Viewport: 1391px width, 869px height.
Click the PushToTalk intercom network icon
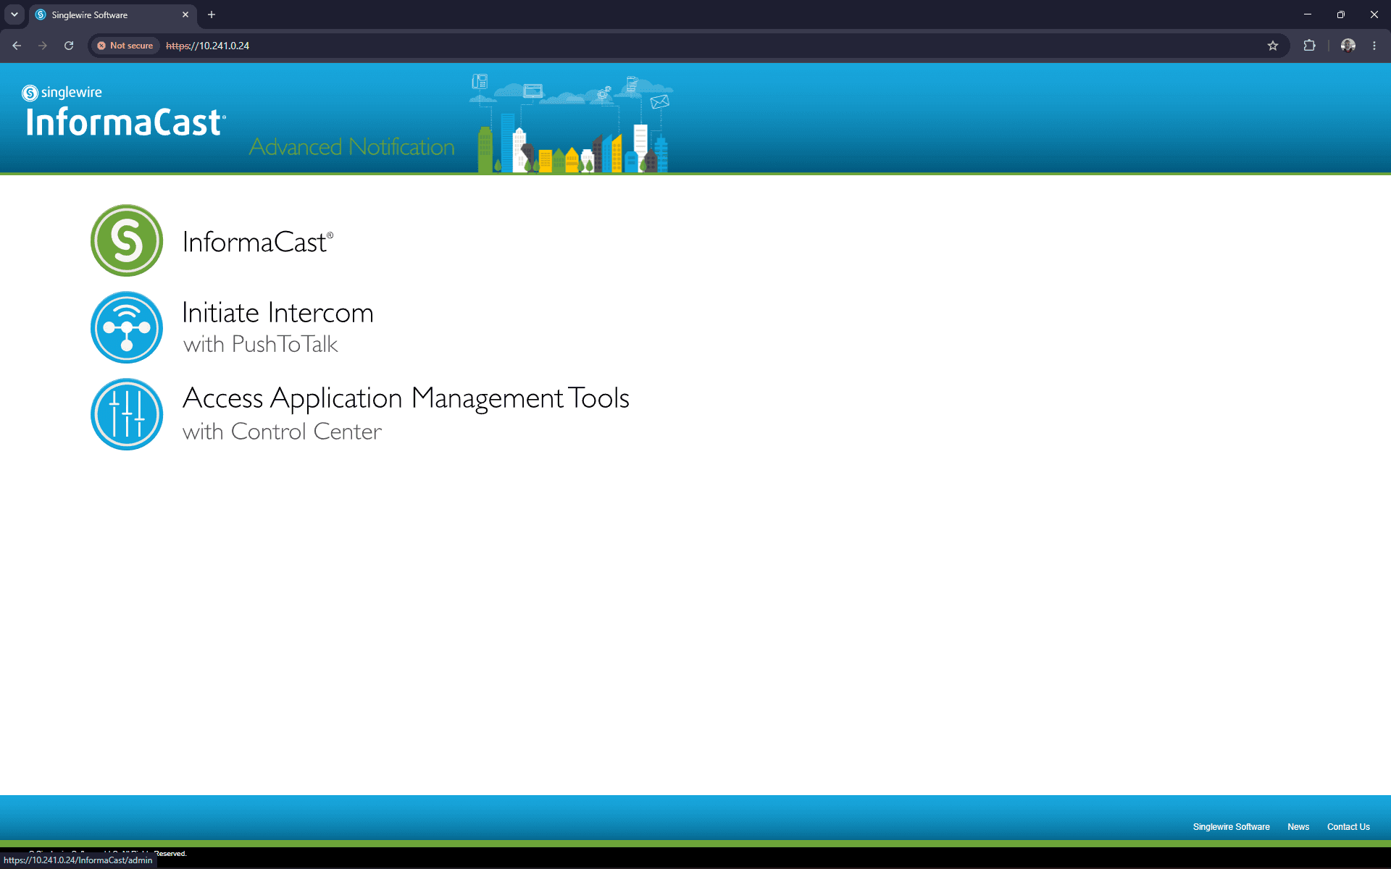pyautogui.click(x=127, y=327)
